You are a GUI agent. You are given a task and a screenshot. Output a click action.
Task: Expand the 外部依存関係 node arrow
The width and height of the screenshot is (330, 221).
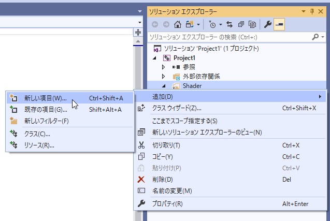pos(164,76)
